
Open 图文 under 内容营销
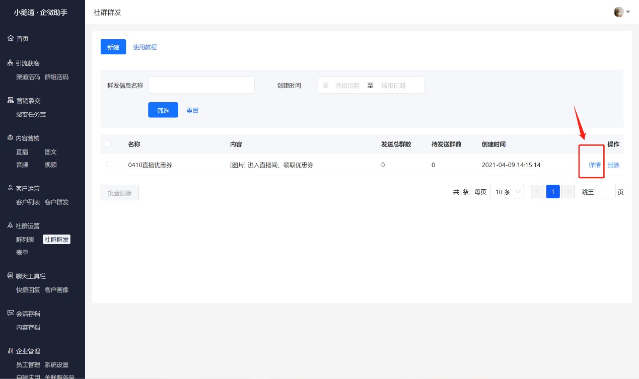[x=50, y=151]
